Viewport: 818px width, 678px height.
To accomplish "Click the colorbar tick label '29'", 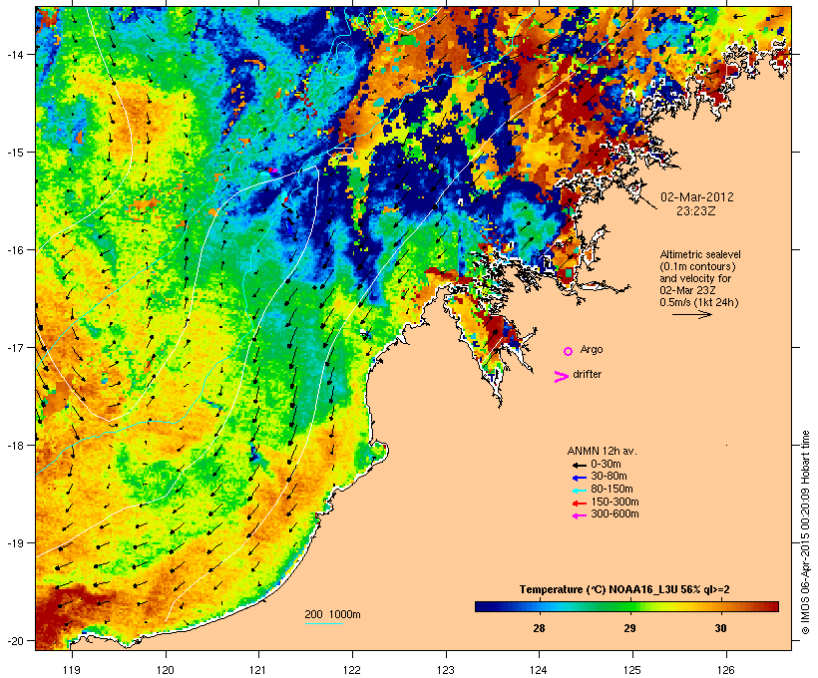I will pos(629,628).
